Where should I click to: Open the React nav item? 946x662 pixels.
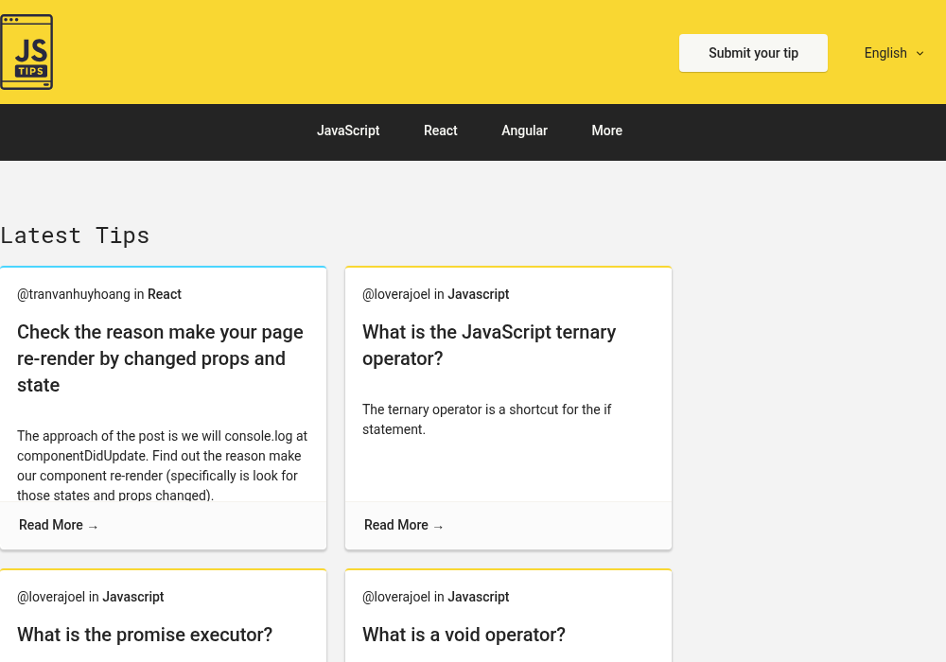[441, 131]
